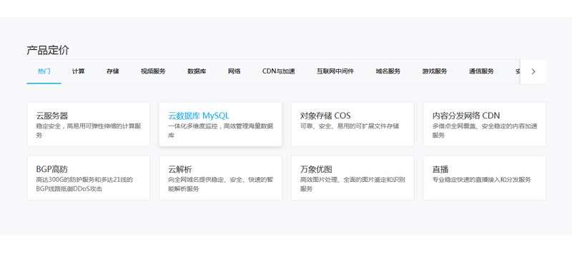Click the right arrow to show more tabs

(x=533, y=72)
